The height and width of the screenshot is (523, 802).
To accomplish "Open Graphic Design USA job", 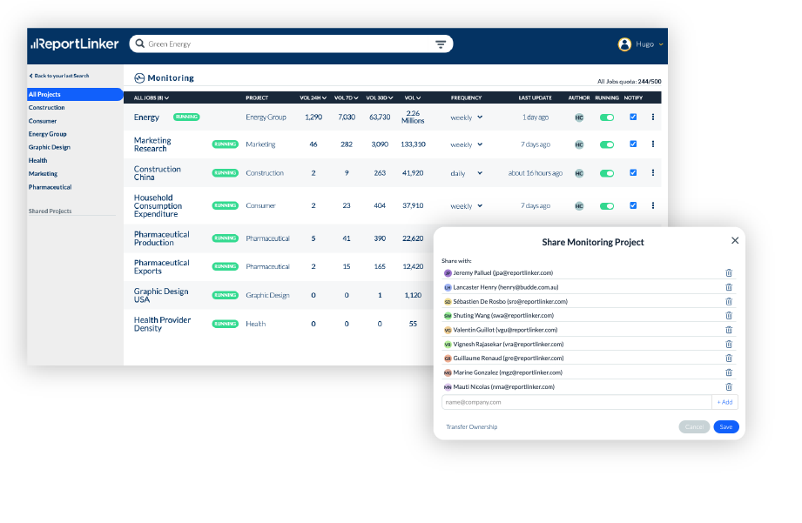I will click(x=161, y=296).
